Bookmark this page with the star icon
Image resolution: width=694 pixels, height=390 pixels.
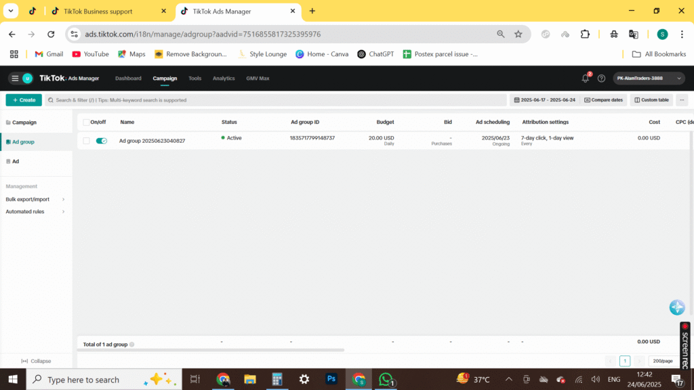pos(518,34)
